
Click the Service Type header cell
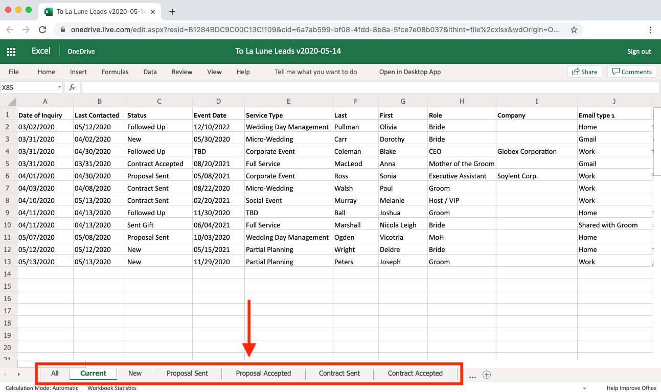pyautogui.click(x=289, y=115)
